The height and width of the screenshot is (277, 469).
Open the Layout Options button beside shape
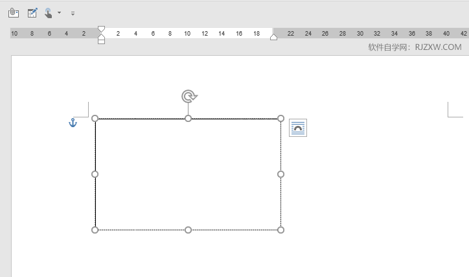[298, 128]
